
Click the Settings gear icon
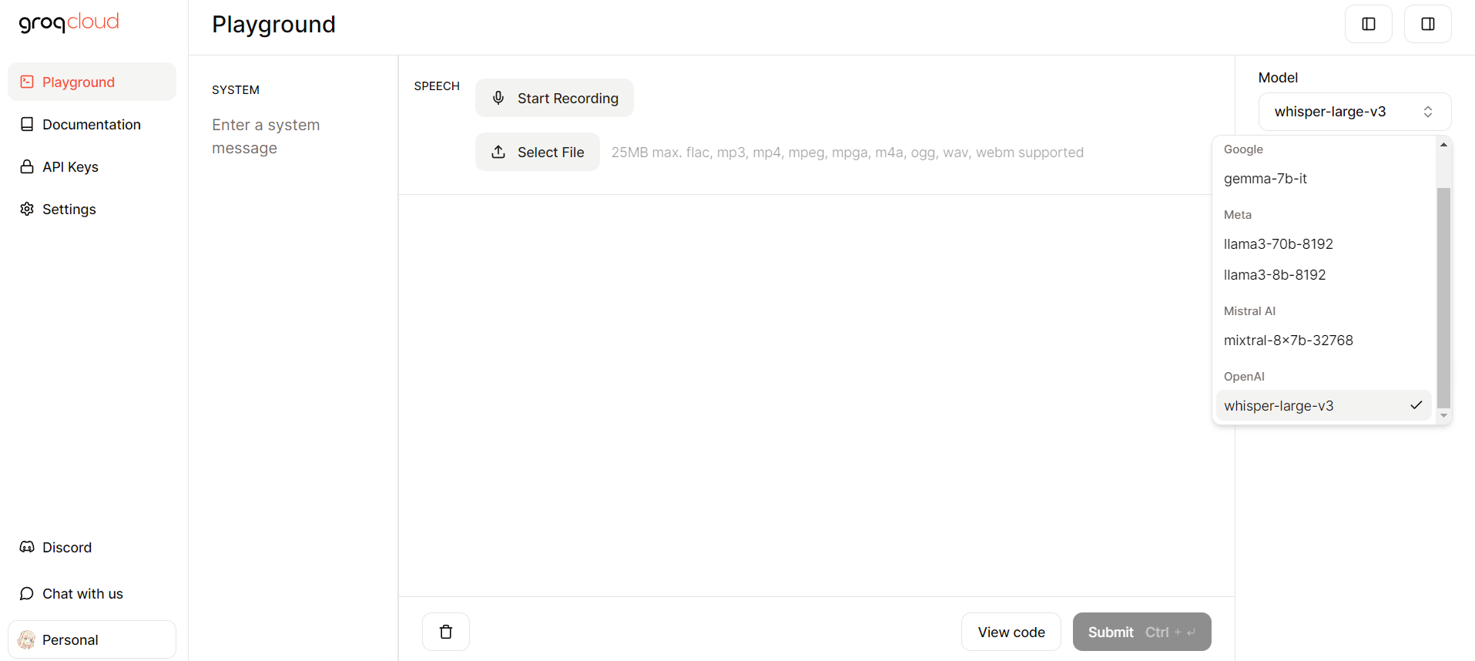point(27,209)
